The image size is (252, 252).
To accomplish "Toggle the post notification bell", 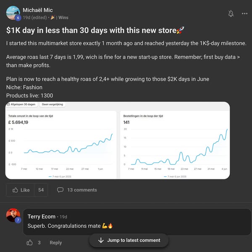I will pyautogui.click(x=231, y=13).
